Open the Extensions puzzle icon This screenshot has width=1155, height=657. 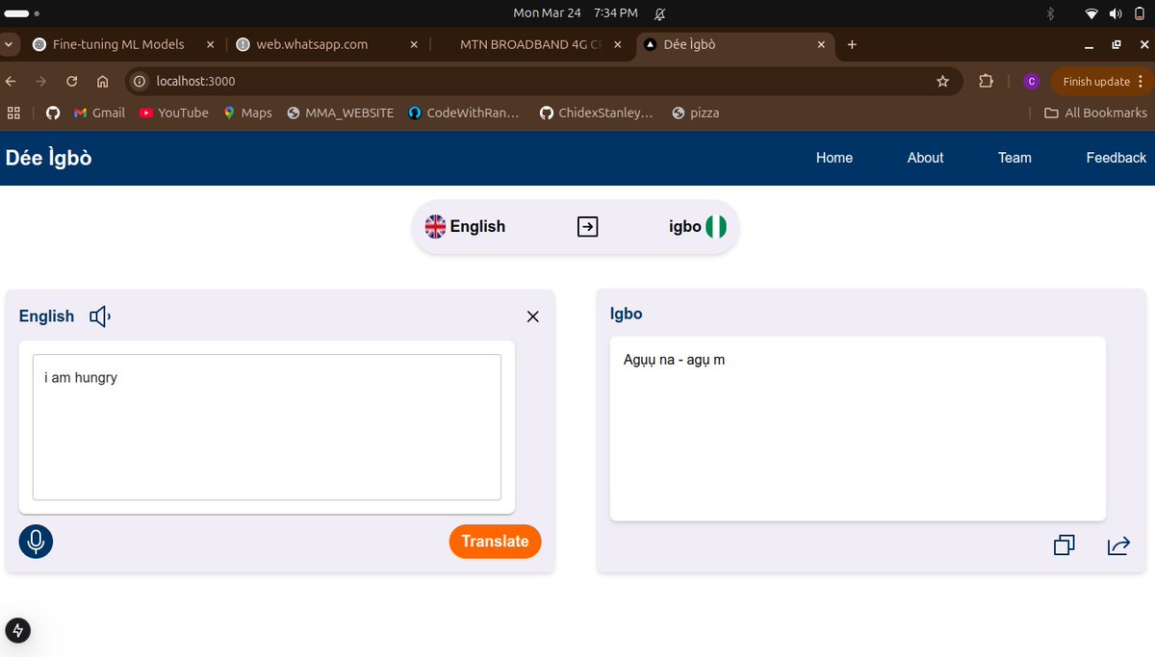click(x=986, y=82)
